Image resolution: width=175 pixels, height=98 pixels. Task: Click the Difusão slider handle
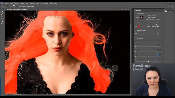[x=136, y=51]
